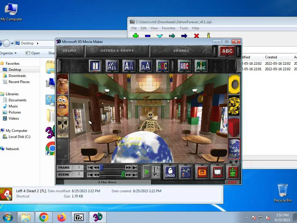Jump to first scene button
This screenshot has width=297, height=223.
click(x=90, y=175)
